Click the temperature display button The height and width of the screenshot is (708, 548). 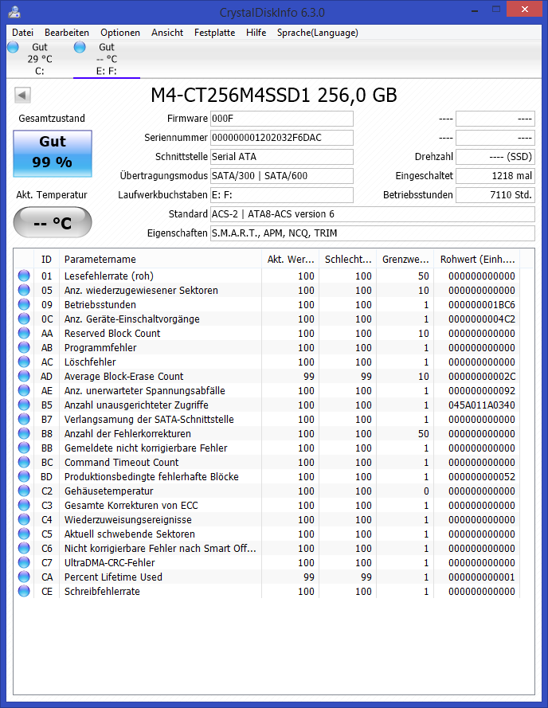(x=53, y=223)
